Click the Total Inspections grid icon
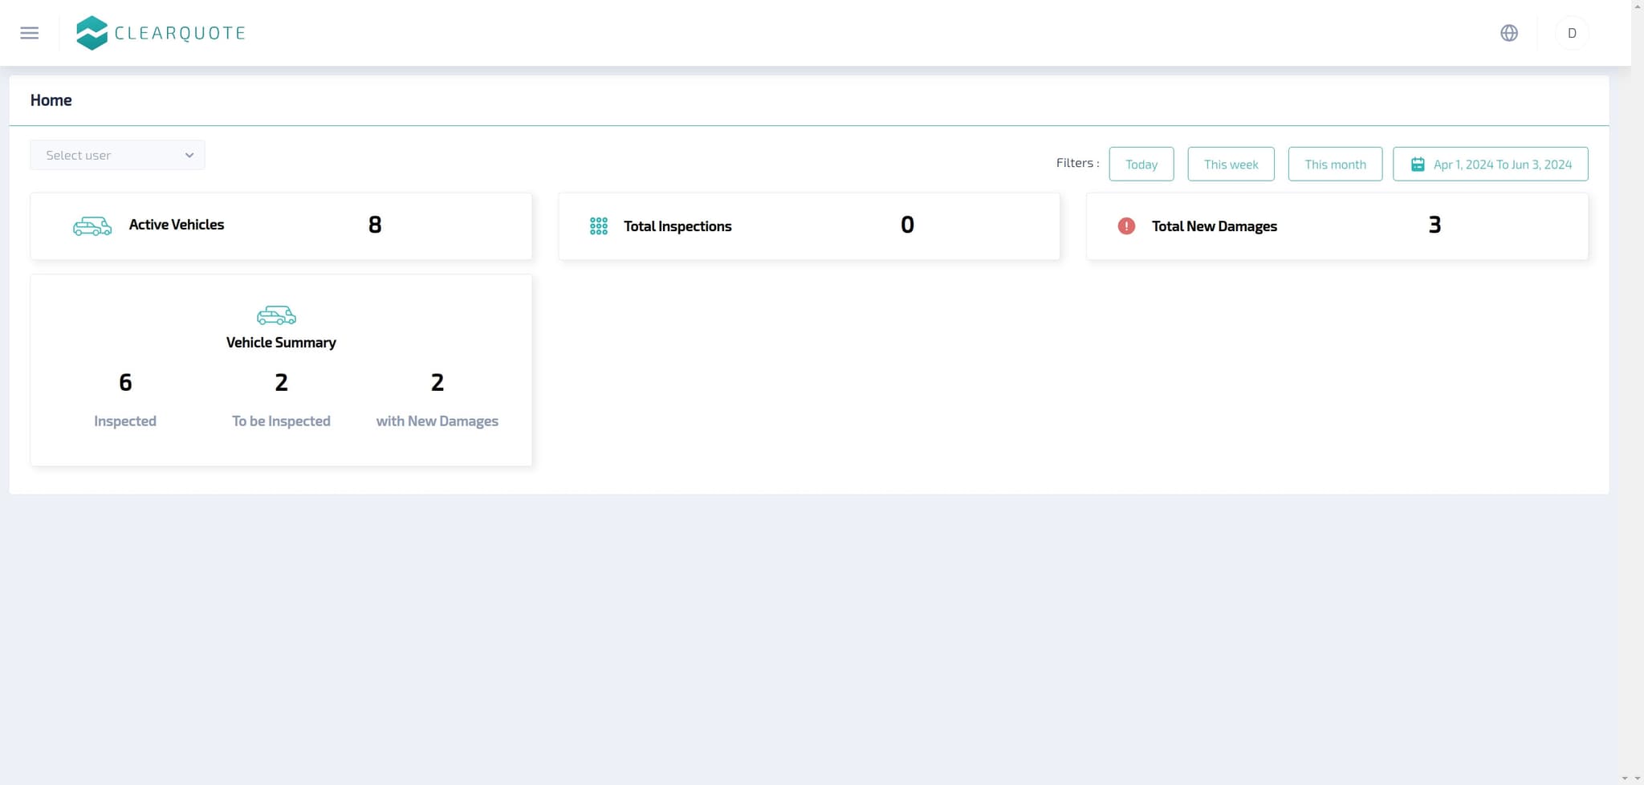The height and width of the screenshot is (785, 1644). [598, 226]
